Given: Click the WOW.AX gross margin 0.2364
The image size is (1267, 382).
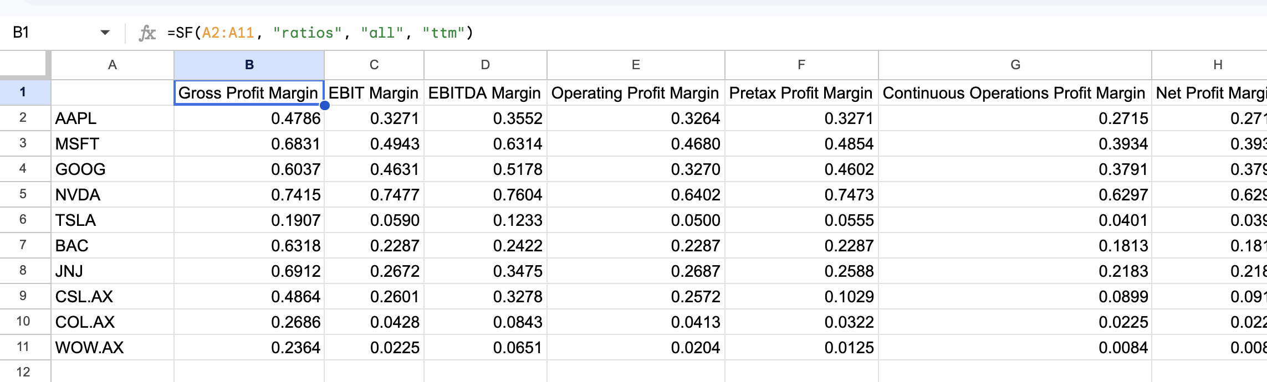Looking at the screenshot, I should pyautogui.click(x=249, y=347).
